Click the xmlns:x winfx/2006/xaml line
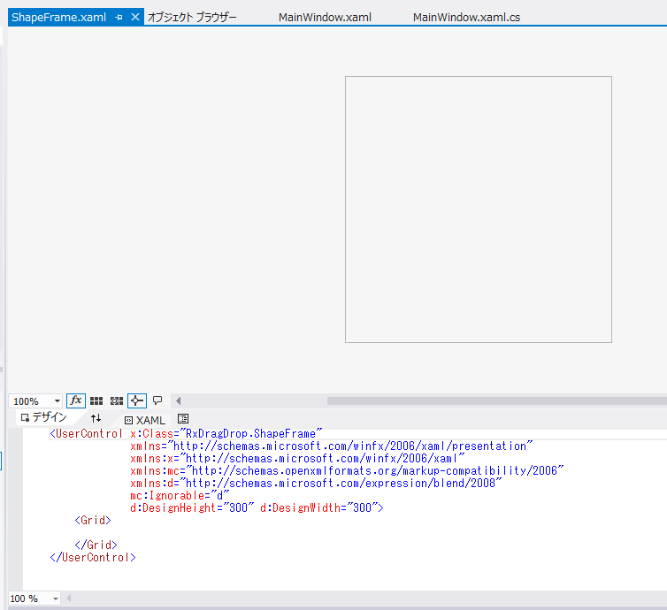This screenshot has height=610, width=667. coord(297,458)
